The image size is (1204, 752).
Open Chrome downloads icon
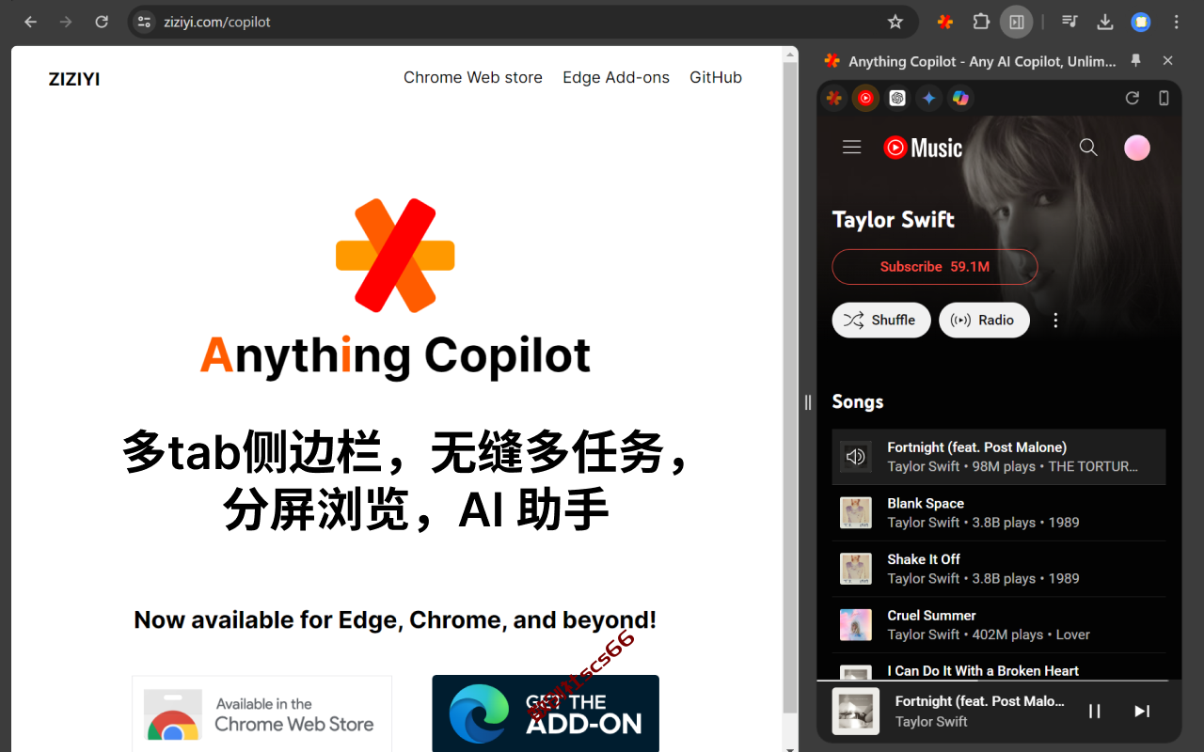coord(1105,22)
